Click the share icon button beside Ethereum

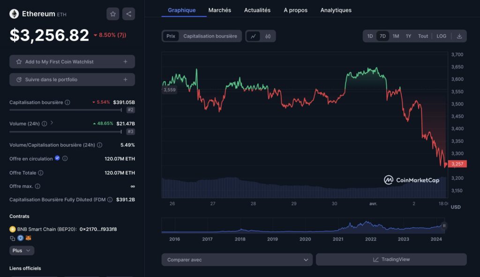point(128,14)
